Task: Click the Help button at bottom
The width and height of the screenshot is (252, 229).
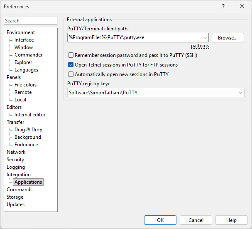Action: [231, 220]
